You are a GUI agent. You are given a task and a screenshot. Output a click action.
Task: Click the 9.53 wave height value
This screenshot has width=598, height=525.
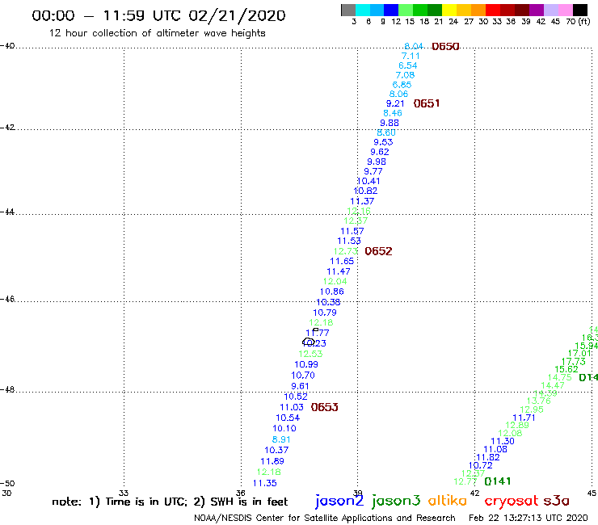[383, 142]
